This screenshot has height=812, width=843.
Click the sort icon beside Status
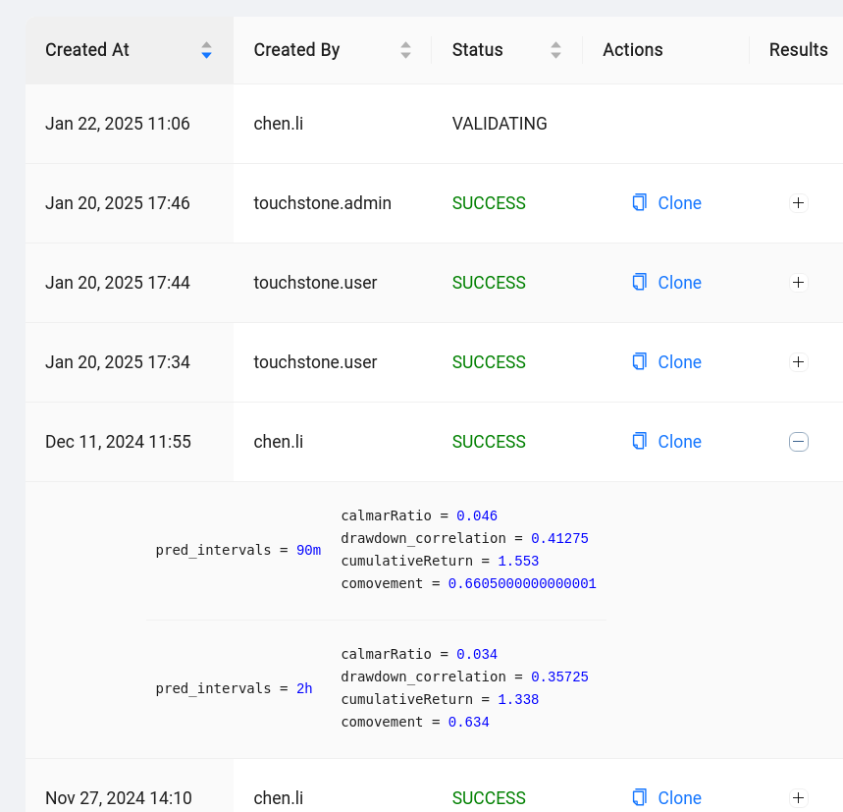555,49
